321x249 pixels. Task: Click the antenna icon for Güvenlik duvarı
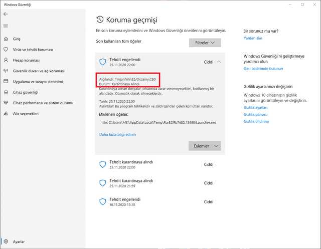tap(6, 71)
